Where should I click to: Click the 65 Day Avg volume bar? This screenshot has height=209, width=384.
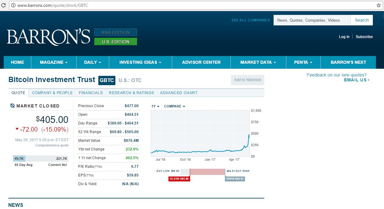click(x=19, y=159)
